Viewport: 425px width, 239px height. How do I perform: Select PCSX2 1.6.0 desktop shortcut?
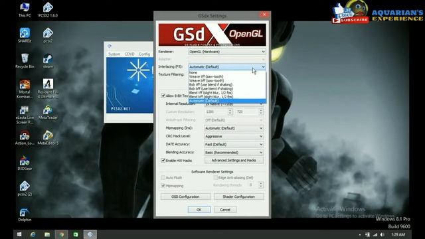[48, 10]
